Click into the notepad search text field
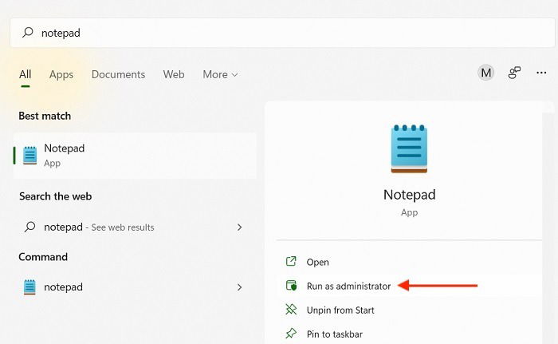This screenshot has height=344, width=558. tap(282, 33)
